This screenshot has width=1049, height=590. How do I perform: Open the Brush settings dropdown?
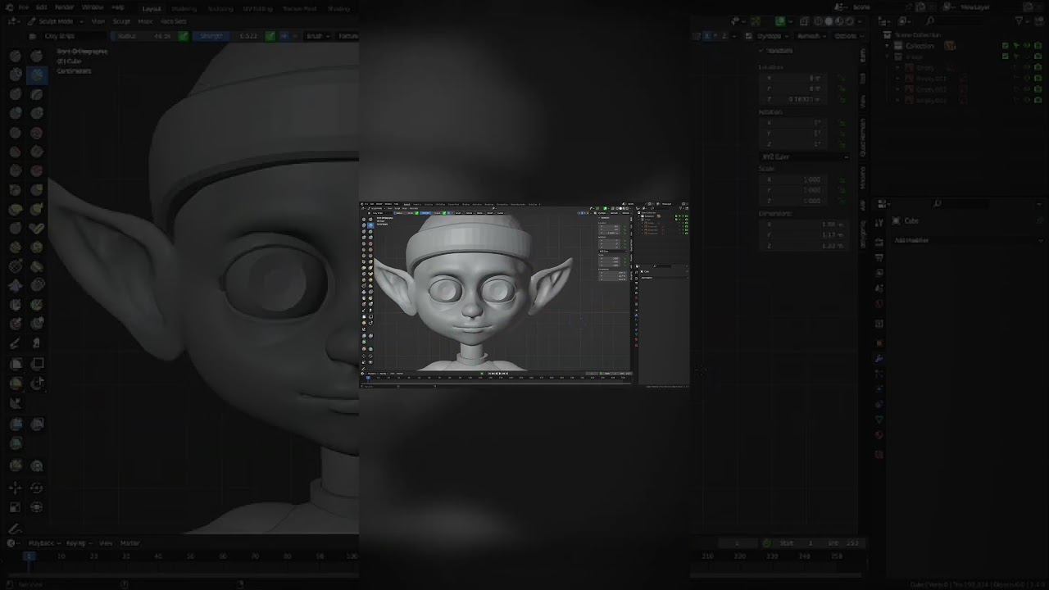coord(316,36)
